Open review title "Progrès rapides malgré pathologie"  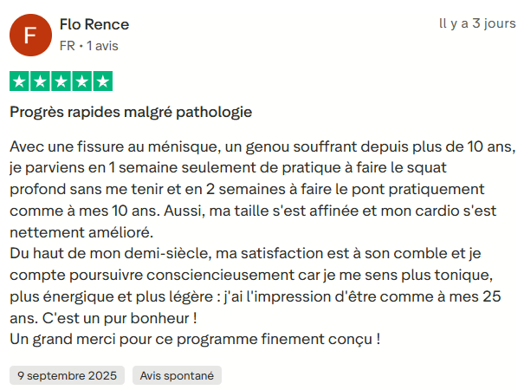pyautogui.click(x=131, y=112)
